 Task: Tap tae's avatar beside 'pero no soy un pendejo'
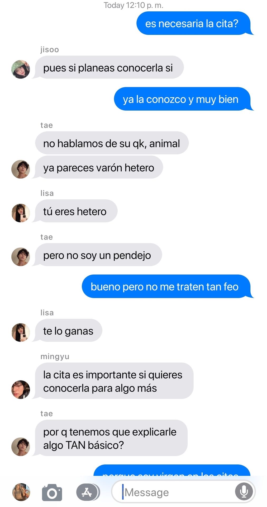pyautogui.click(x=21, y=257)
